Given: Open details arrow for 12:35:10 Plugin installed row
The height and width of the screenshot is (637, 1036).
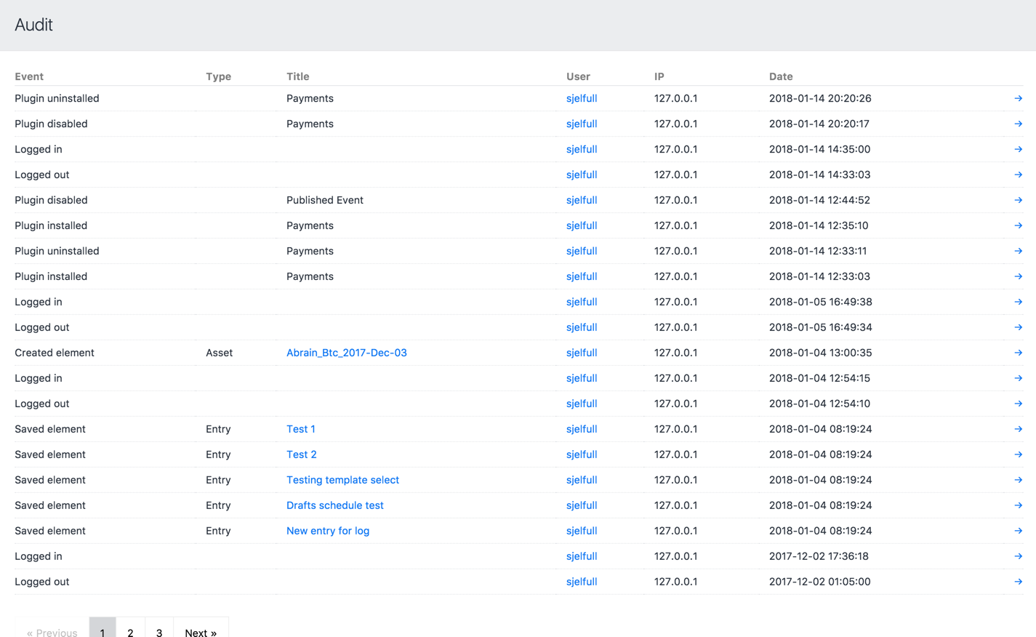Looking at the screenshot, I should point(1018,225).
